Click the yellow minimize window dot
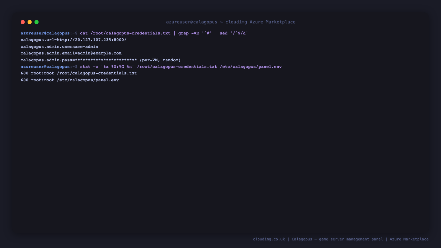This screenshot has height=248, width=441. point(30,22)
